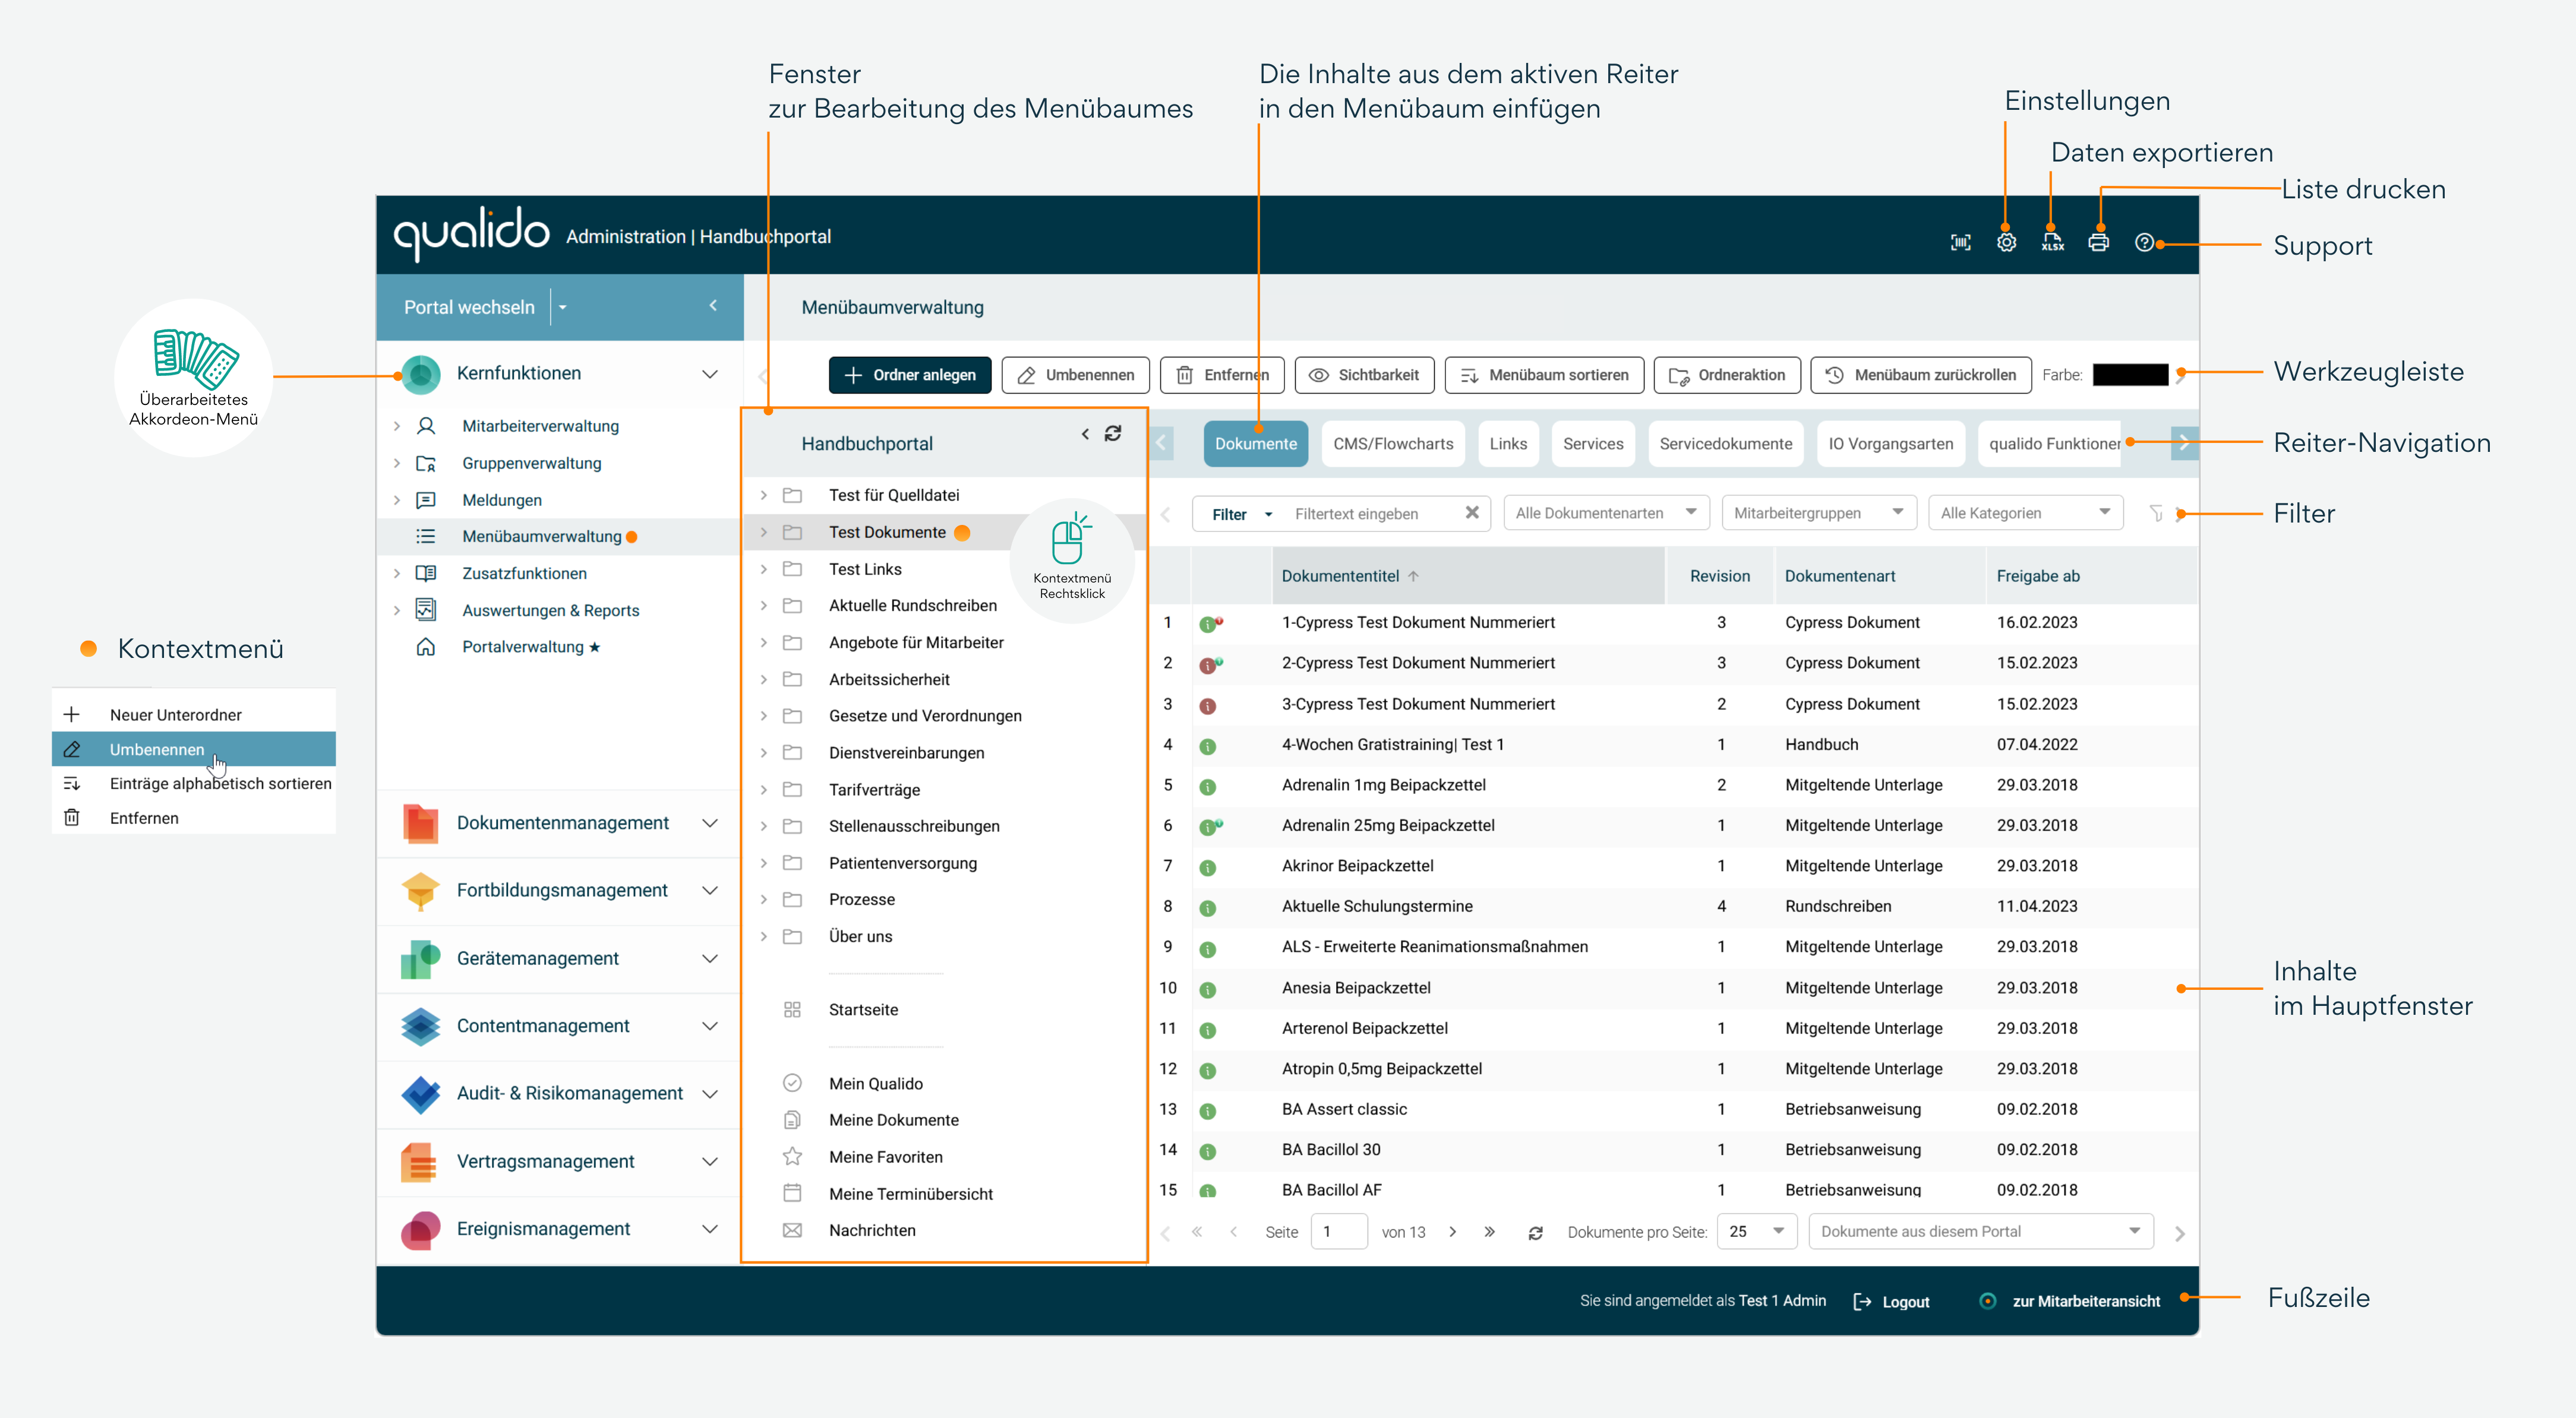The image size is (2576, 1418).
Task: Click the reset filter funnel icon
Action: click(2155, 512)
